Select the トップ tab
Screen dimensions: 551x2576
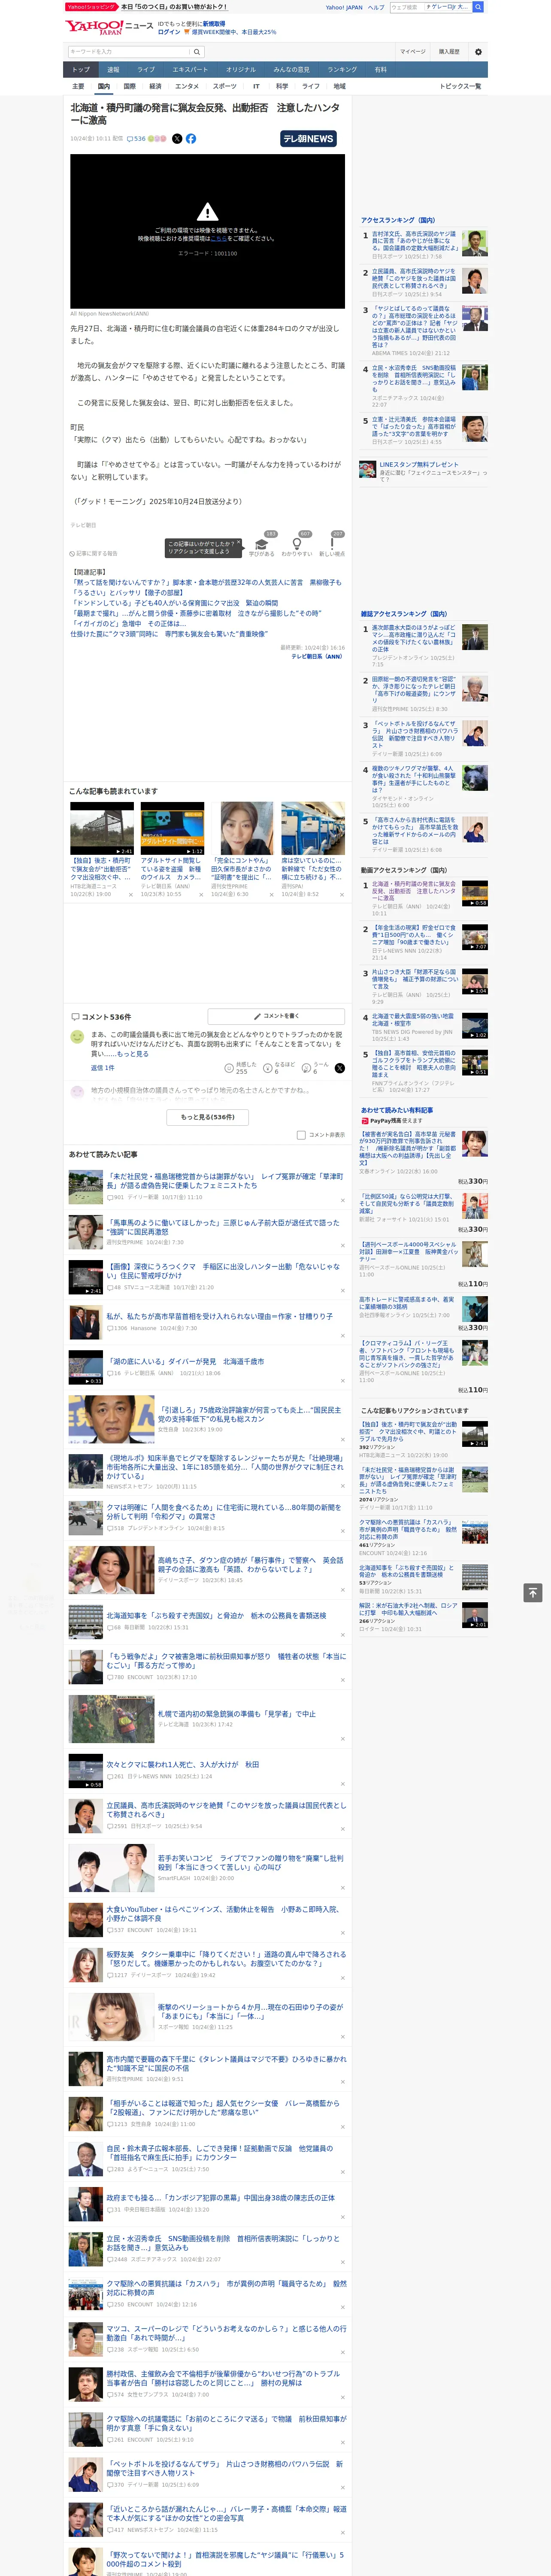pyautogui.click(x=81, y=70)
